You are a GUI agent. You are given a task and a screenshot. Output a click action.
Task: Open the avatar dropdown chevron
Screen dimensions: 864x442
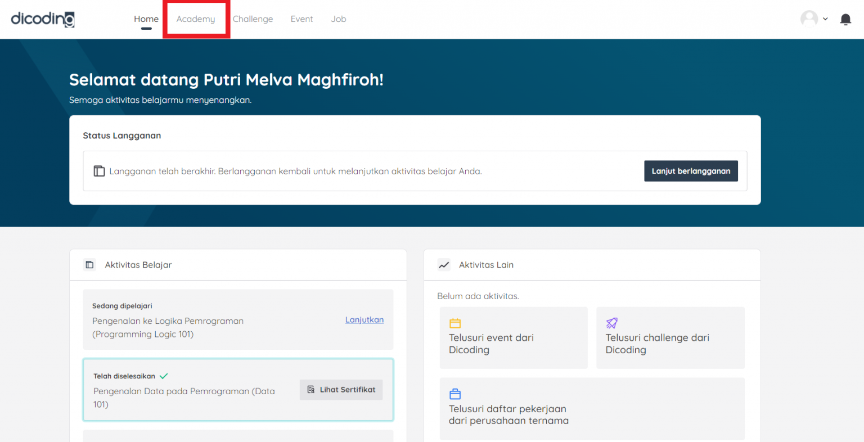coord(826,19)
